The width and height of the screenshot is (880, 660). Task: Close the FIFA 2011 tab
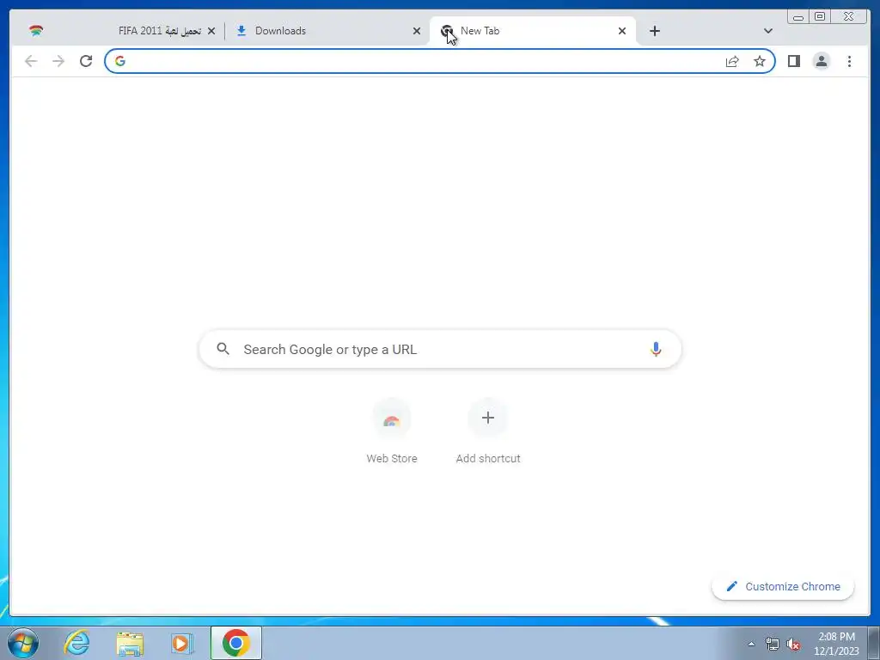point(211,31)
